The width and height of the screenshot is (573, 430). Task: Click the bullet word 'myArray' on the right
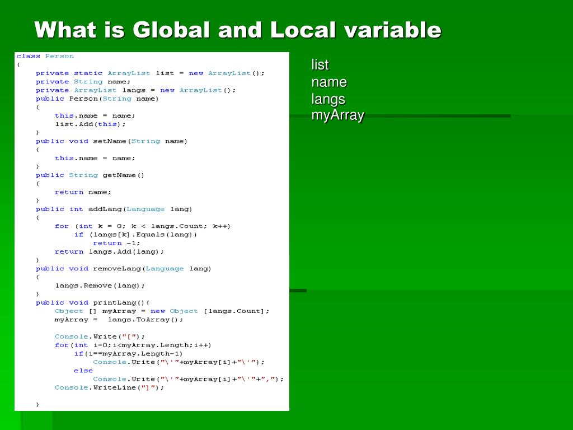tap(337, 115)
